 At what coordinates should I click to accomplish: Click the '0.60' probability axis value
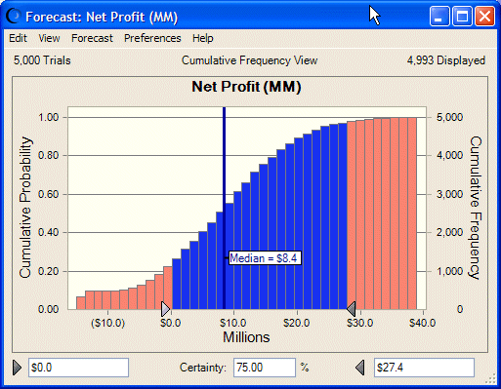pyautogui.click(x=49, y=194)
